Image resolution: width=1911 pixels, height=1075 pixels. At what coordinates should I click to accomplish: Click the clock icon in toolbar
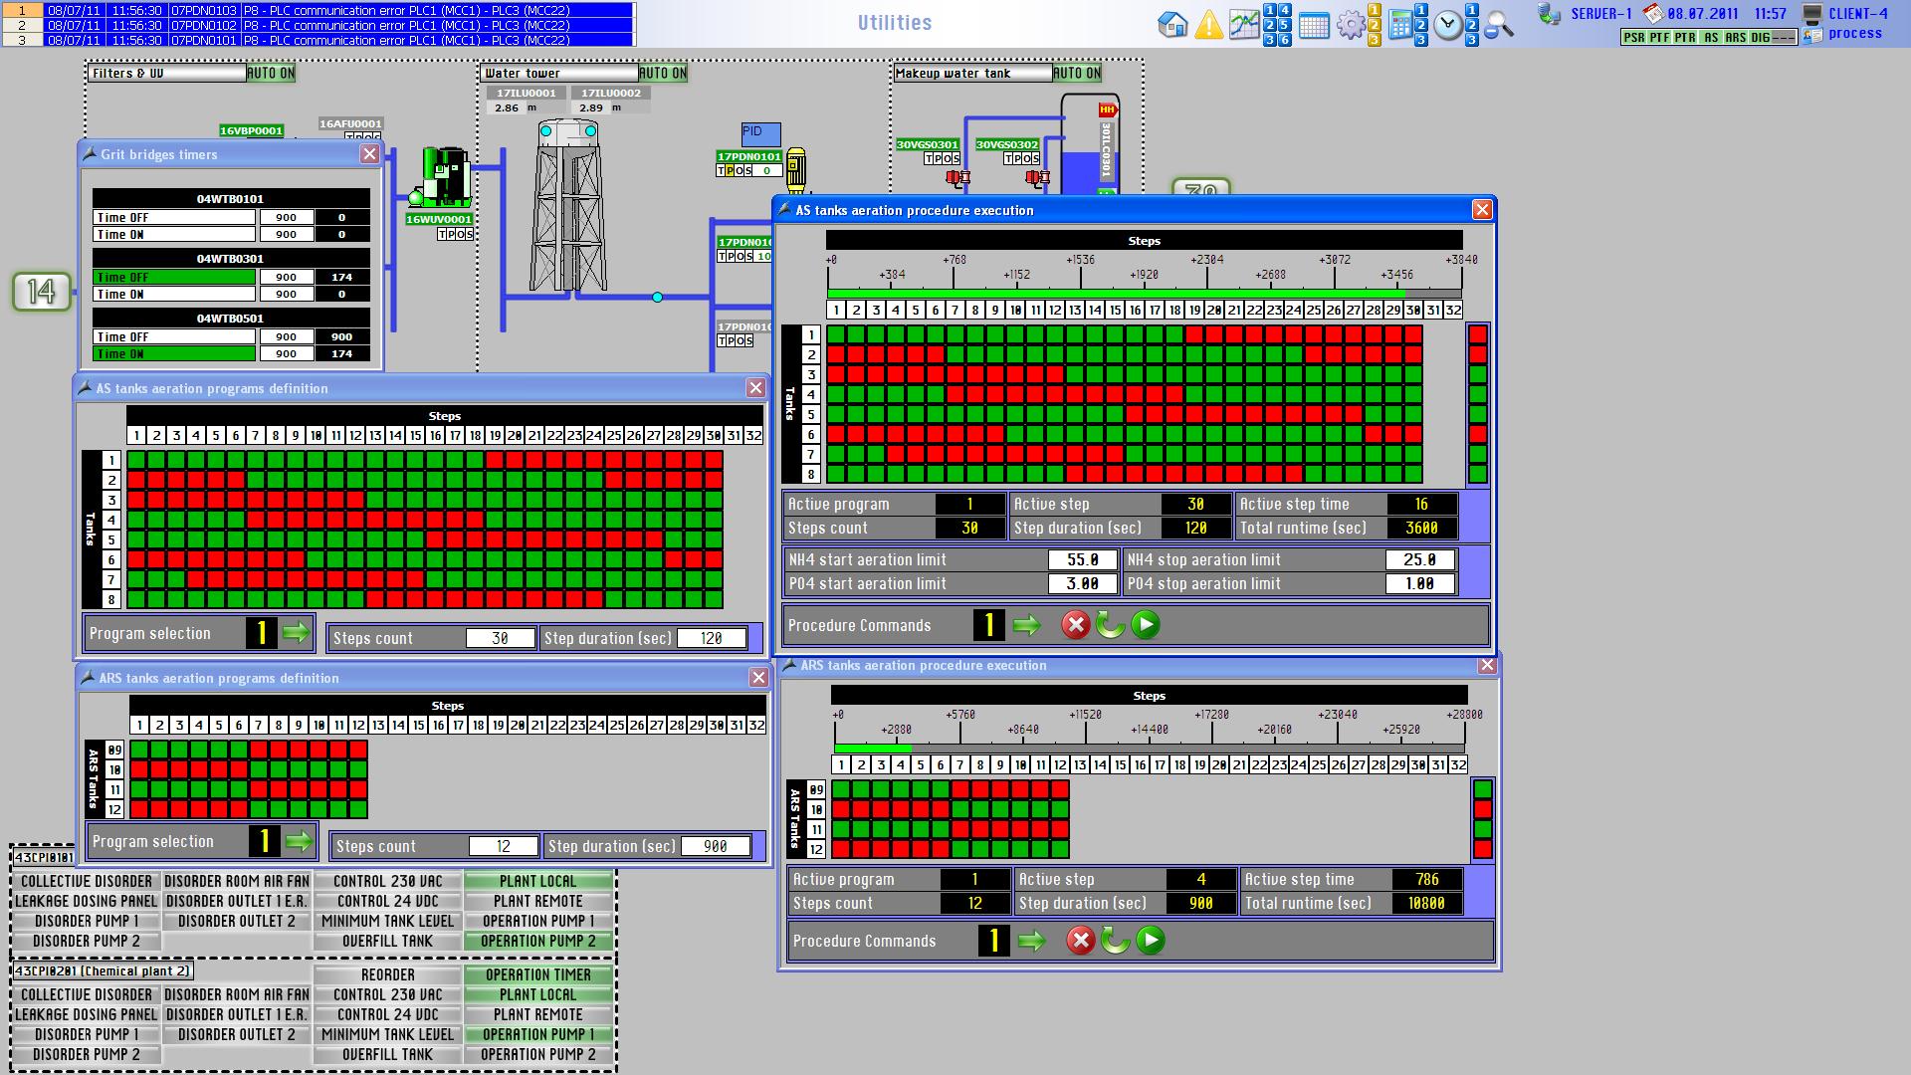pyautogui.click(x=1448, y=25)
